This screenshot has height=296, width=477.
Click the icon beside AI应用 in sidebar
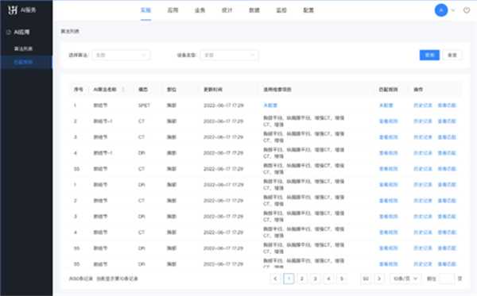coord(9,33)
